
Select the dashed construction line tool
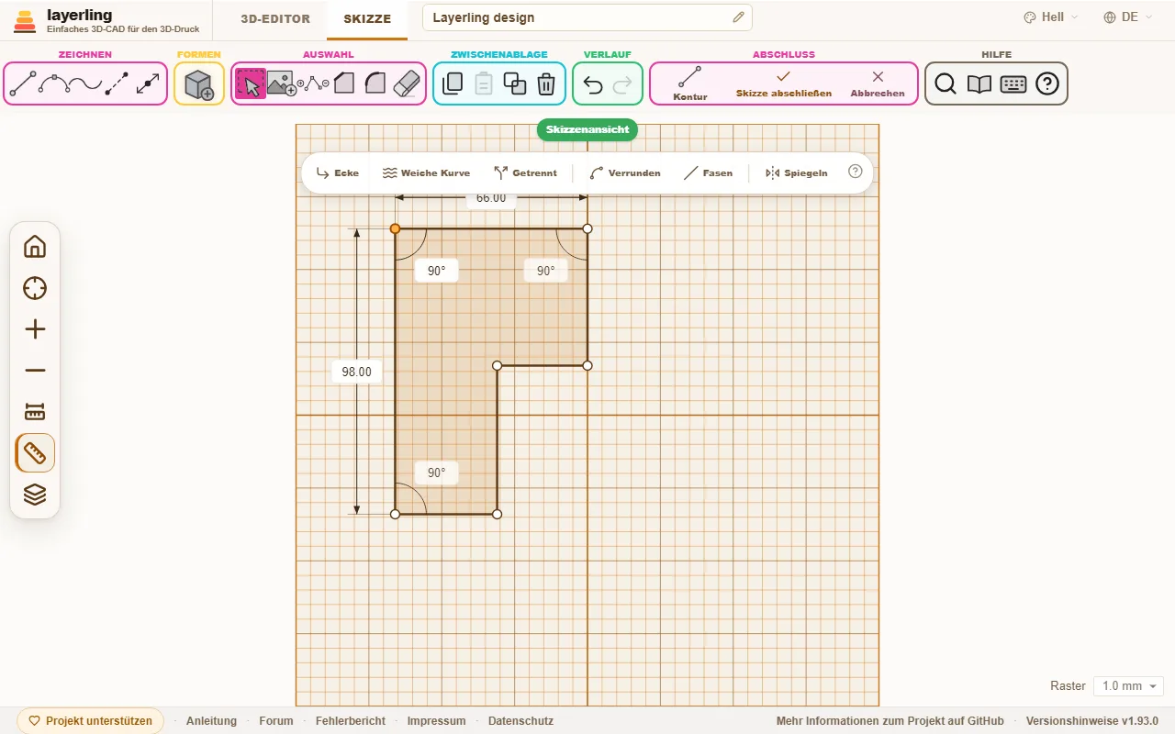click(117, 84)
